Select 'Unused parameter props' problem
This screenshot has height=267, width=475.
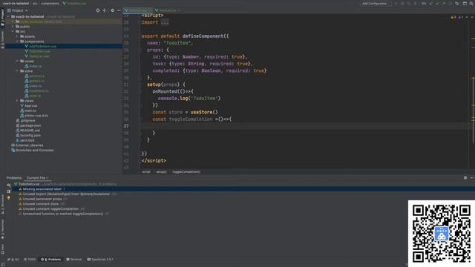tap(42, 199)
